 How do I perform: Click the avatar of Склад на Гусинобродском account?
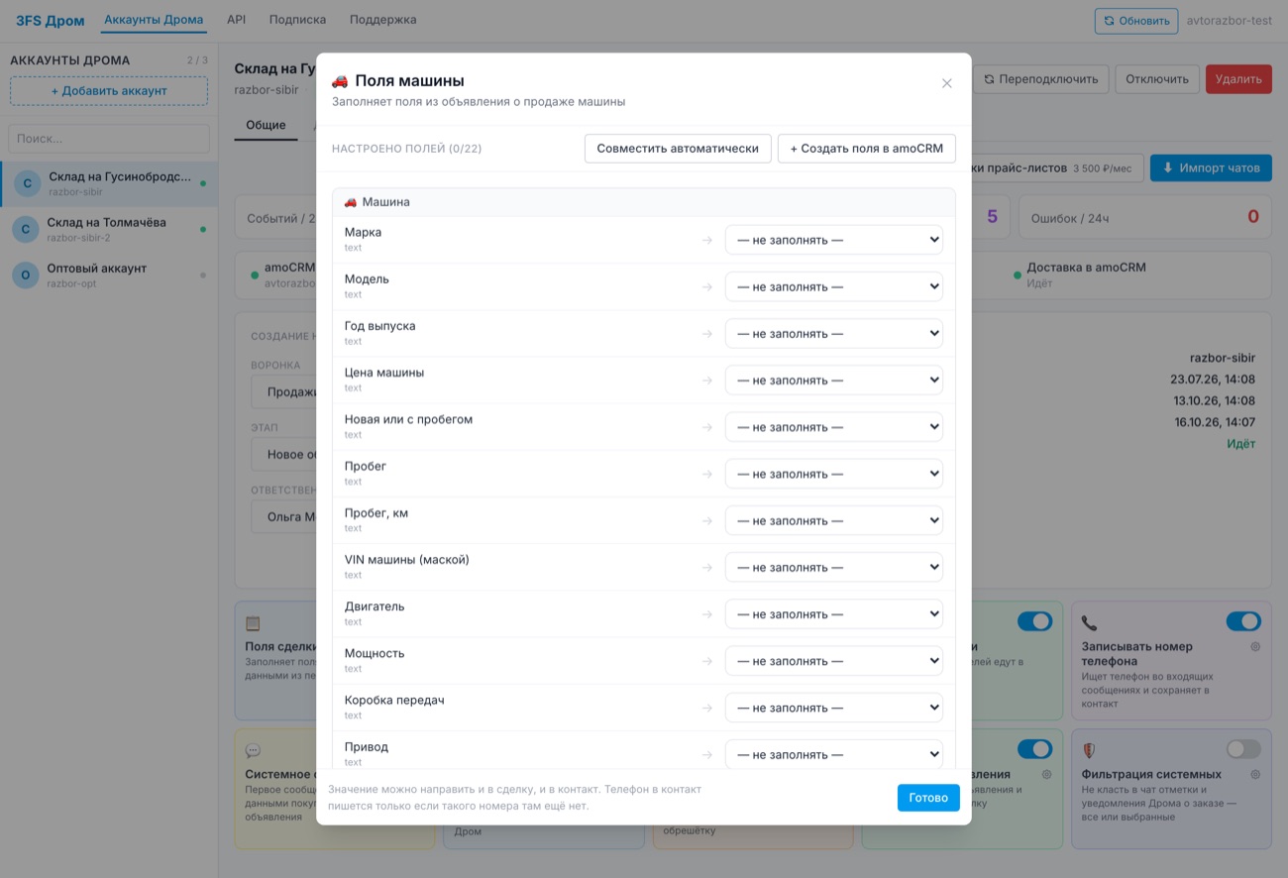pyautogui.click(x=26, y=182)
